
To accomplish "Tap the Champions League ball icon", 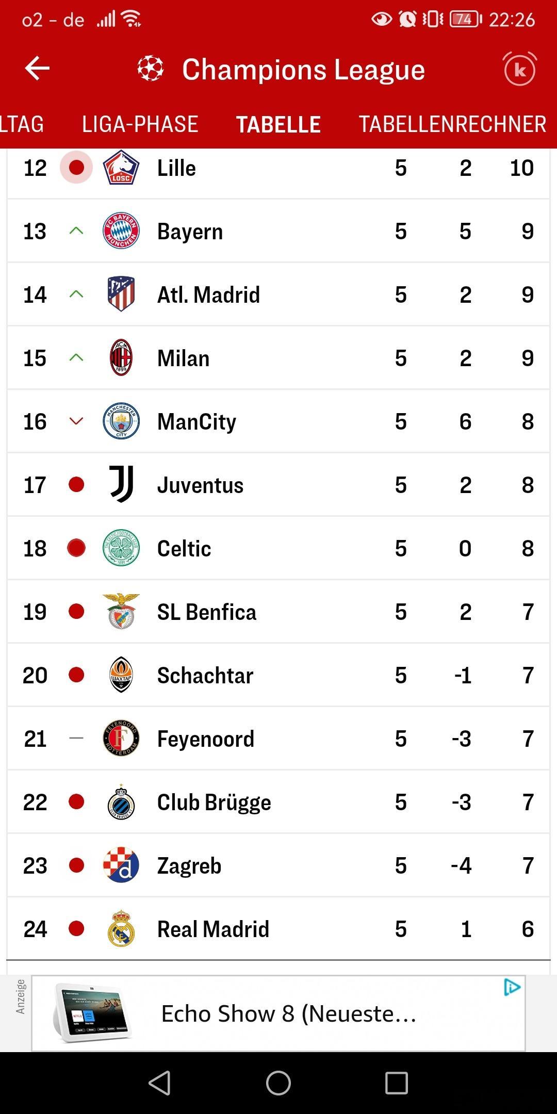I will [151, 69].
